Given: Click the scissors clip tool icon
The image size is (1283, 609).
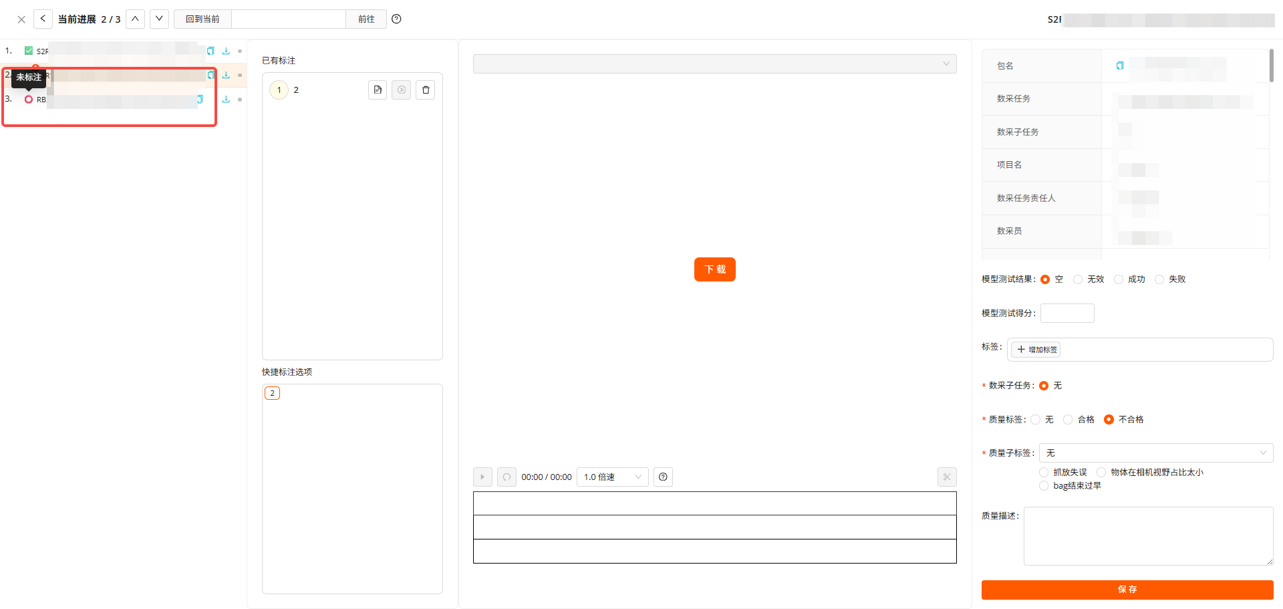Looking at the screenshot, I should (947, 477).
